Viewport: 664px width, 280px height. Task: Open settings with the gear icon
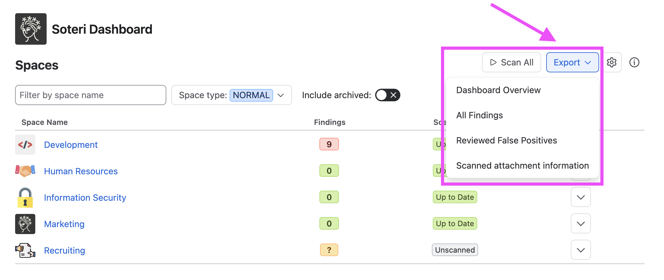612,62
